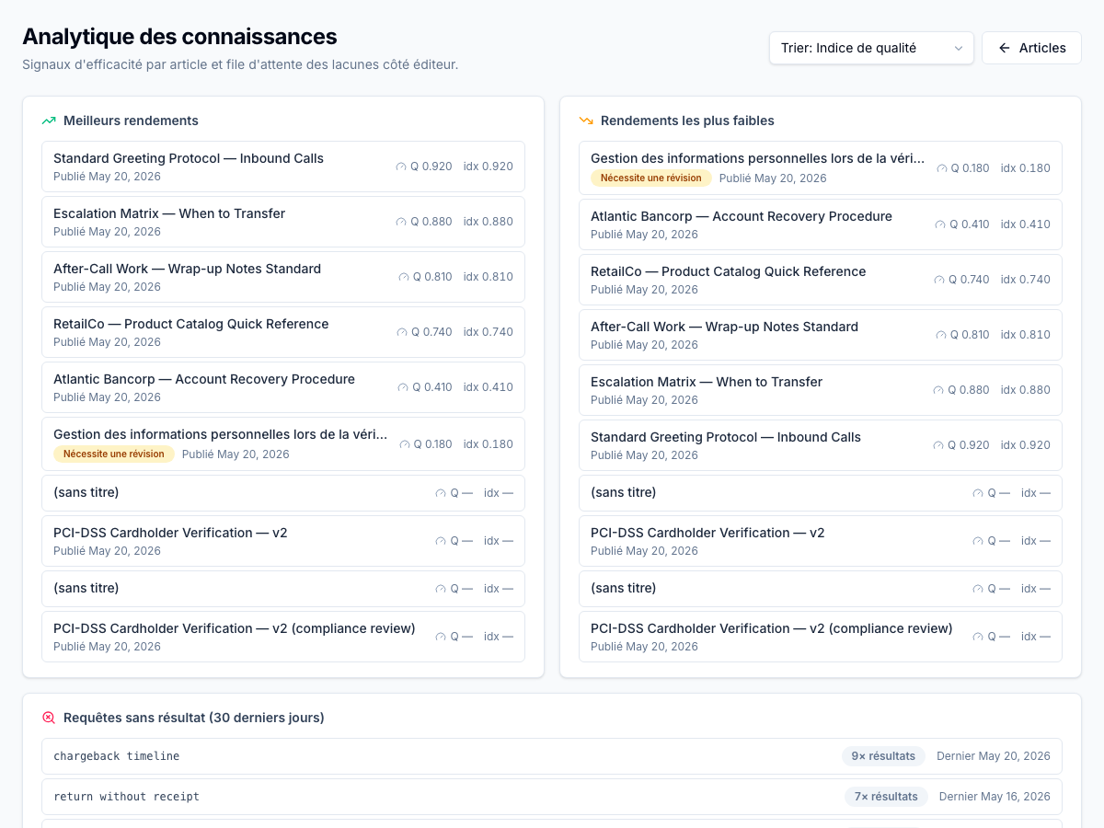
Task: Click the red search icon beside Requêtes sans résultat
Action: pos(49,718)
